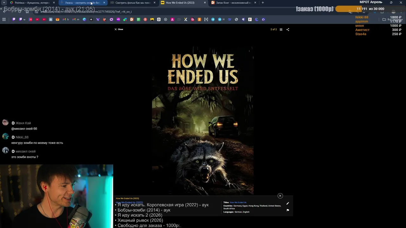Dismiss the image caption panel
Screen dimensions: 406x228
tap(280, 196)
